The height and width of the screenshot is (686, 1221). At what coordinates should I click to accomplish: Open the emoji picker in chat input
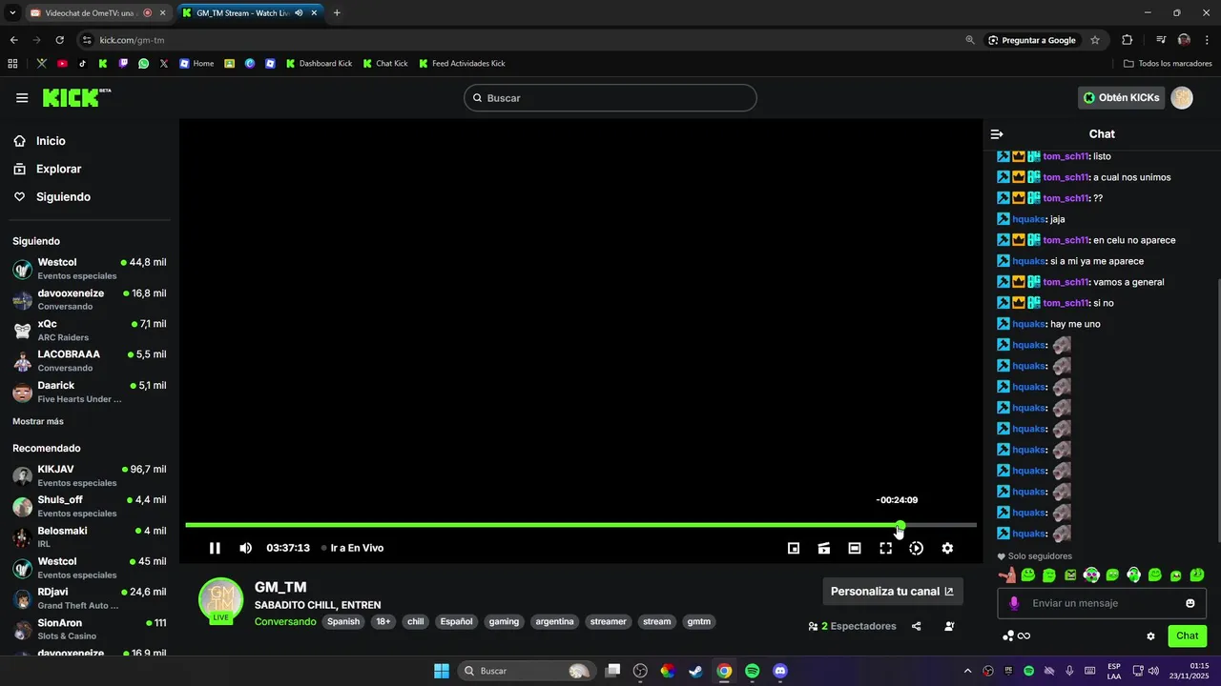click(1190, 603)
